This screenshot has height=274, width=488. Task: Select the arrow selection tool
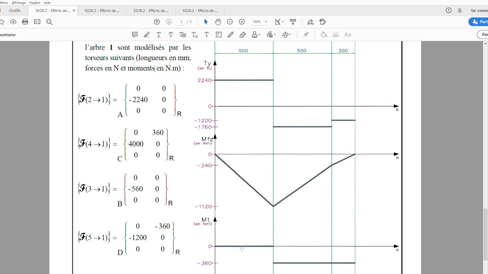(206, 22)
